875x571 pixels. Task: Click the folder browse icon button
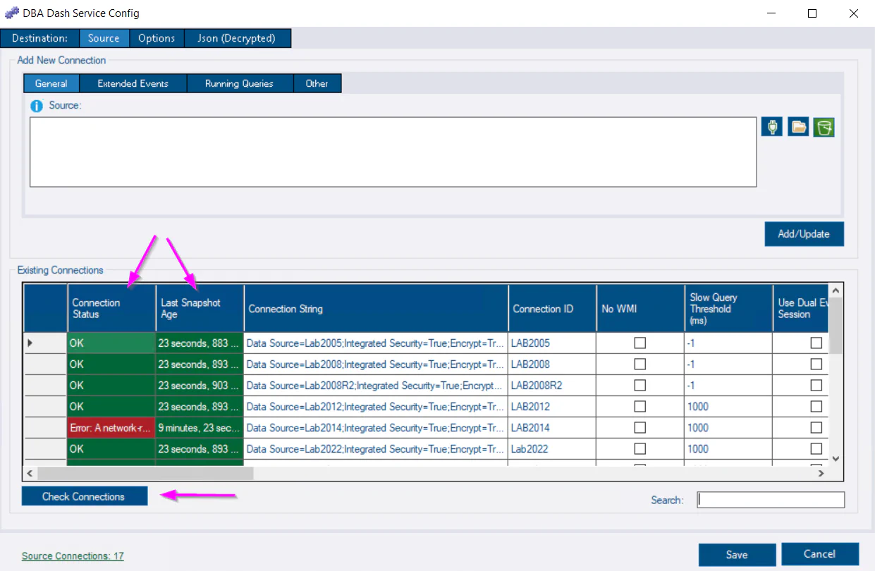point(797,127)
